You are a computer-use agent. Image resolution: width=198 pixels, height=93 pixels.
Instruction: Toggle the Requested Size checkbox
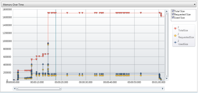point(173,14)
